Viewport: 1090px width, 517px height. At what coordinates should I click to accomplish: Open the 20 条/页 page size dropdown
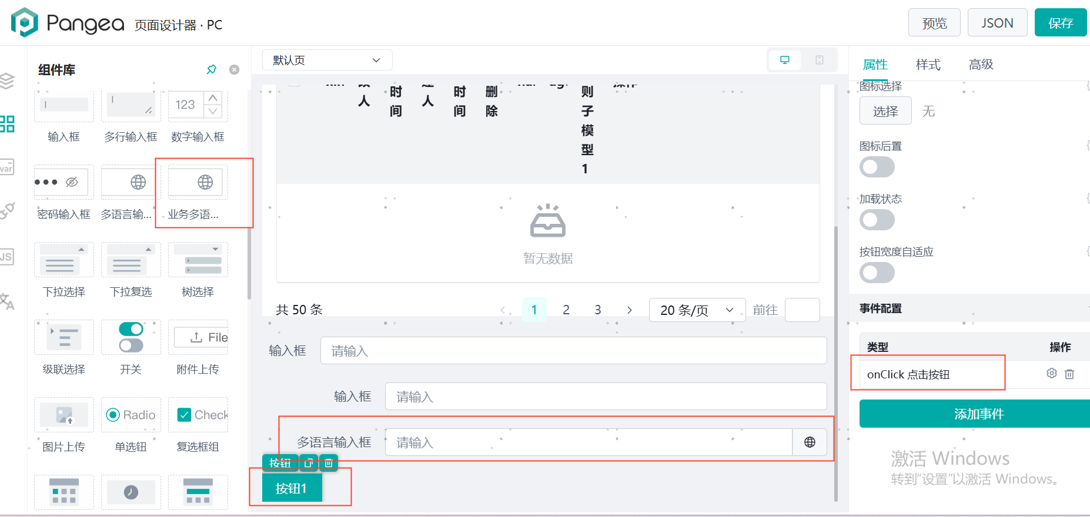tap(697, 310)
